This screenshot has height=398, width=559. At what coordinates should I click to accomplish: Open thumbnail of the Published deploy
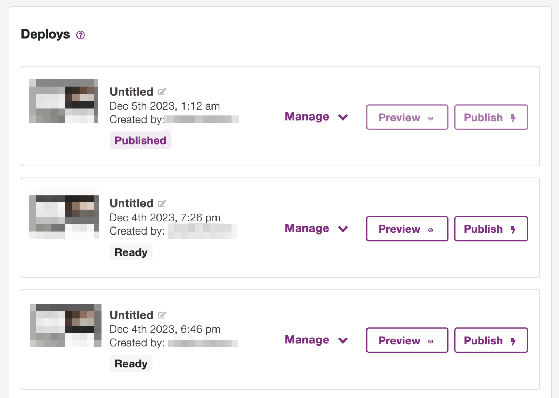[64, 101]
